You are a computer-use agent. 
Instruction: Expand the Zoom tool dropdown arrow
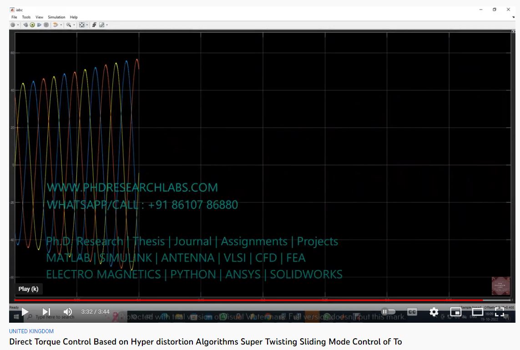tap(74, 25)
